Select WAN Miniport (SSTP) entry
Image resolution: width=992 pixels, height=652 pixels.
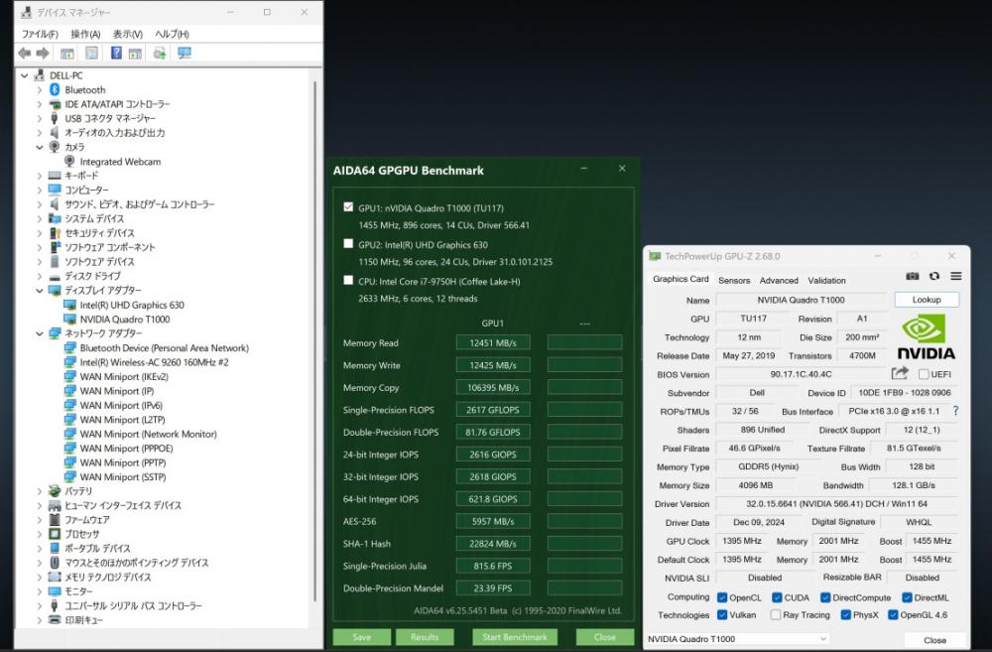(x=123, y=477)
